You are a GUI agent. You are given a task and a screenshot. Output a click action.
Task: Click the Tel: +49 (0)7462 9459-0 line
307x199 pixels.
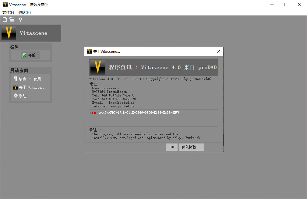pyautogui.click(x=113, y=95)
